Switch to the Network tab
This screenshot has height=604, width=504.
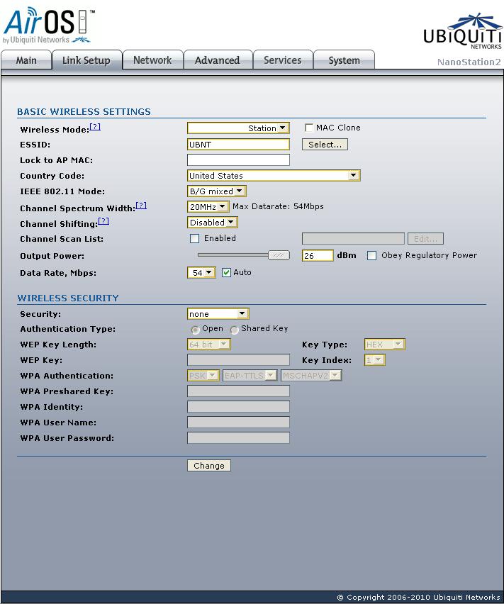[152, 60]
